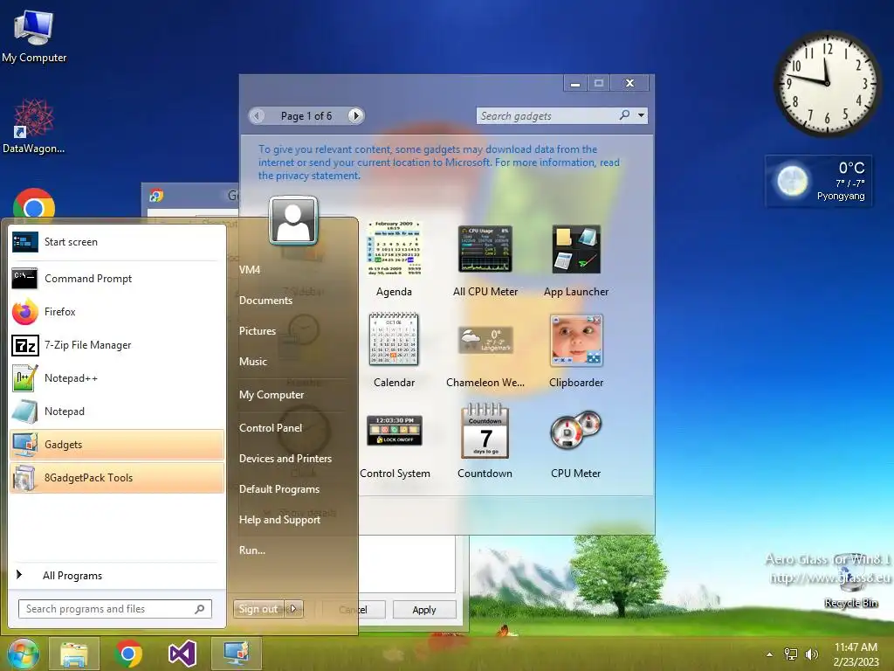Launch Firefox from start menu
The image size is (894, 671).
pyautogui.click(x=116, y=312)
